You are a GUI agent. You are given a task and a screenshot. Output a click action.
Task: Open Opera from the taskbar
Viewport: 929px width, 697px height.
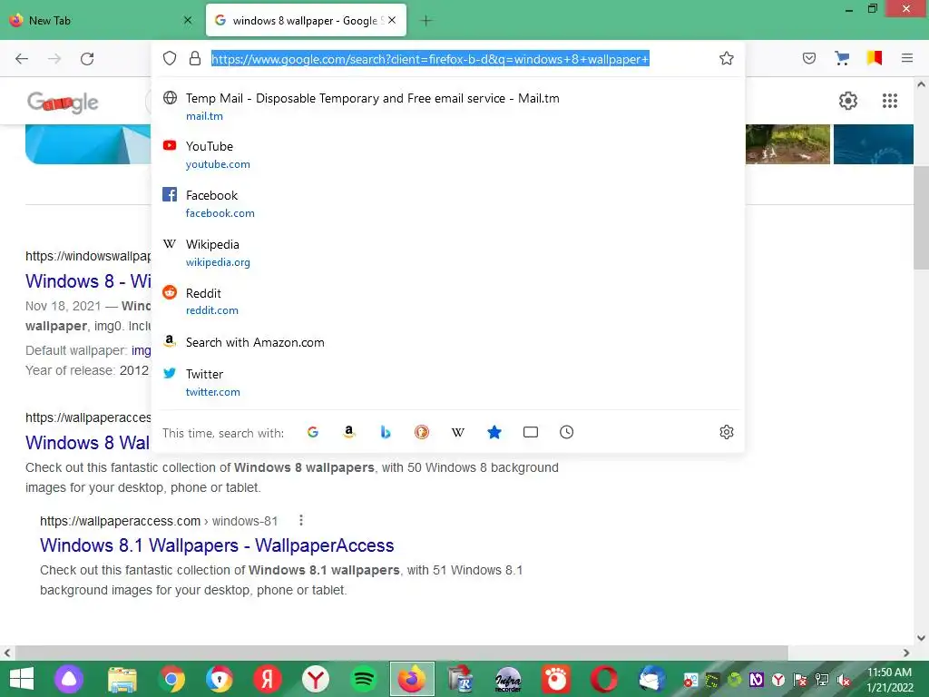point(603,679)
